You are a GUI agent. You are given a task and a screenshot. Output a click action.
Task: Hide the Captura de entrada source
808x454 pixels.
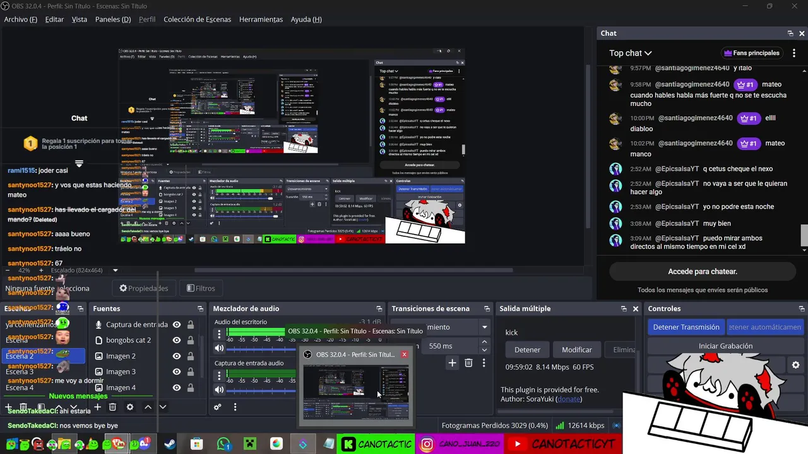(x=177, y=325)
